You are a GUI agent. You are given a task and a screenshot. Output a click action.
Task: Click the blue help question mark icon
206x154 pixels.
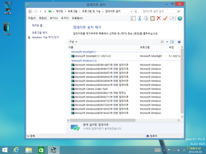click(179, 42)
